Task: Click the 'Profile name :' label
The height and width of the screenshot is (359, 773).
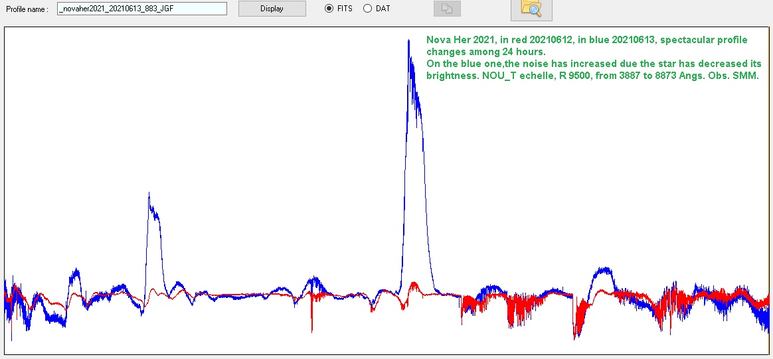Action: [27, 9]
